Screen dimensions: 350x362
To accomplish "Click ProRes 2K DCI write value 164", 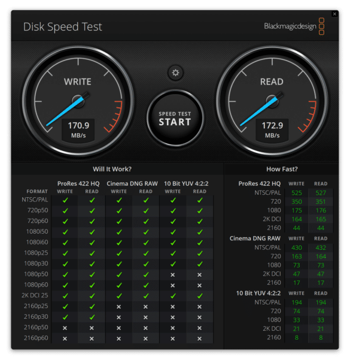I will click(x=297, y=219).
